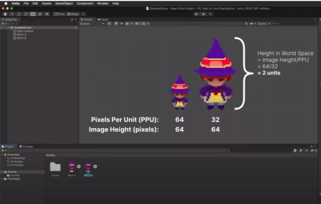Open the Unity menu
Image resolution: width=321 pixels, height=204 pixels.
15,4
